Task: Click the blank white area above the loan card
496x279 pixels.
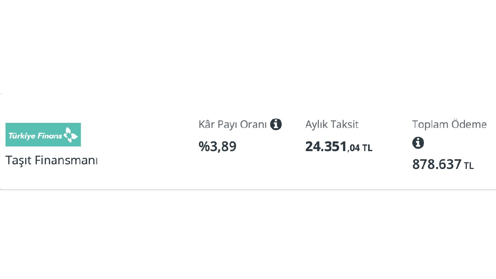Action: click(x=248, y=46)
